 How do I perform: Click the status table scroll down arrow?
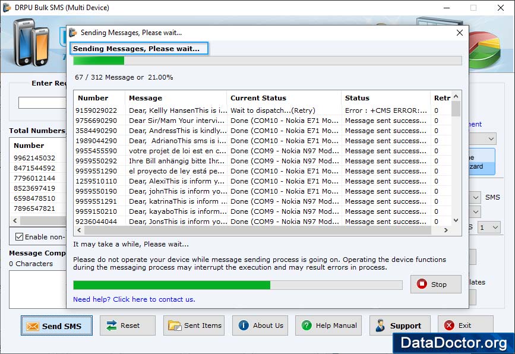[x=456, y=220]
